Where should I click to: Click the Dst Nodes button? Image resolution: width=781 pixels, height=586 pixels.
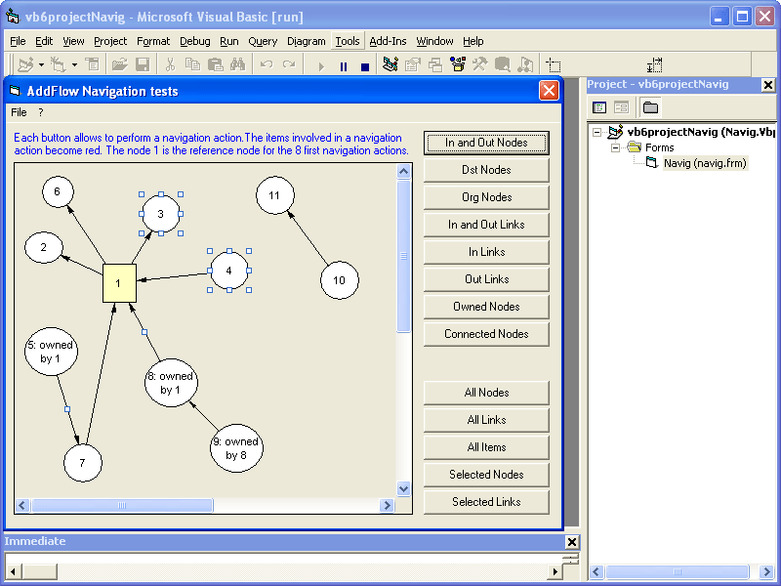pyautogui.click(x=486, y=170)
